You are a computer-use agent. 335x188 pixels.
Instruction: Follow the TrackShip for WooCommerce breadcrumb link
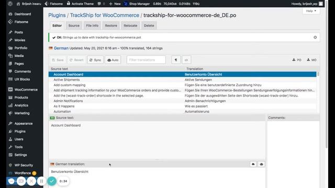[105, 15]
